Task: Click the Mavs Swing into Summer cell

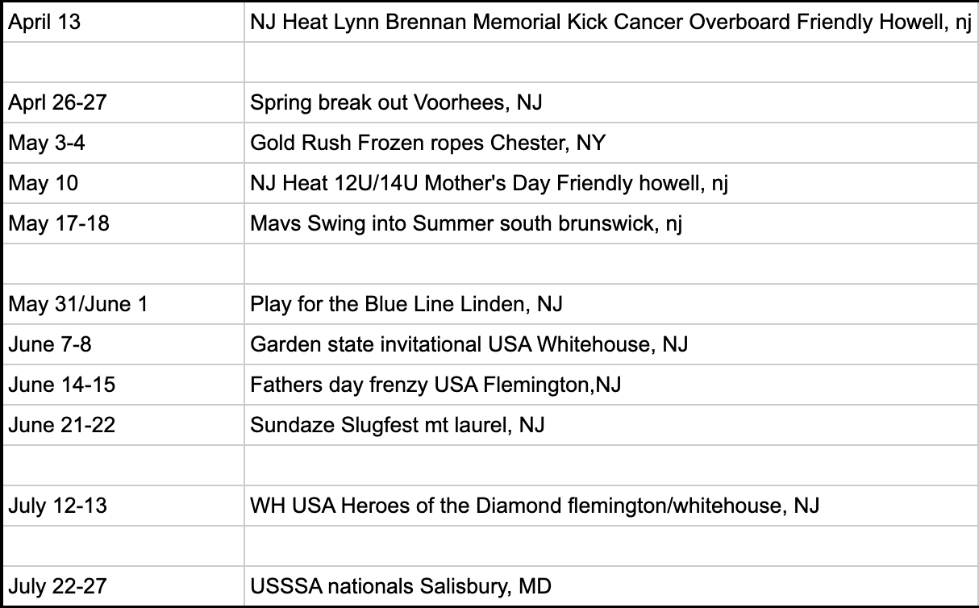Action: coord(610,223)
